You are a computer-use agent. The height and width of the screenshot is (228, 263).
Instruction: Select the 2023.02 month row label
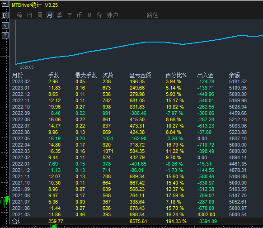pyautogui.click(x=21, y=81)
